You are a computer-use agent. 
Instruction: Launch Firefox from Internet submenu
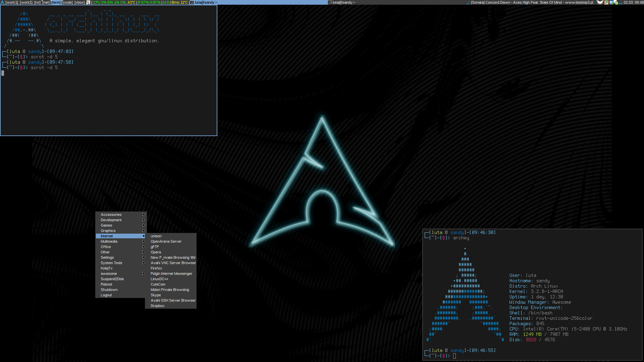pos(171,268)
